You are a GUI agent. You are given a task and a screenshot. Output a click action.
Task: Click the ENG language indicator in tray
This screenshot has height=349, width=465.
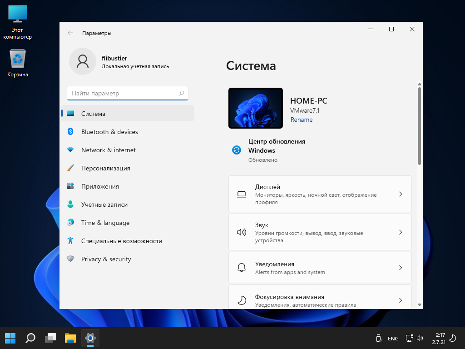click(393, 339)
